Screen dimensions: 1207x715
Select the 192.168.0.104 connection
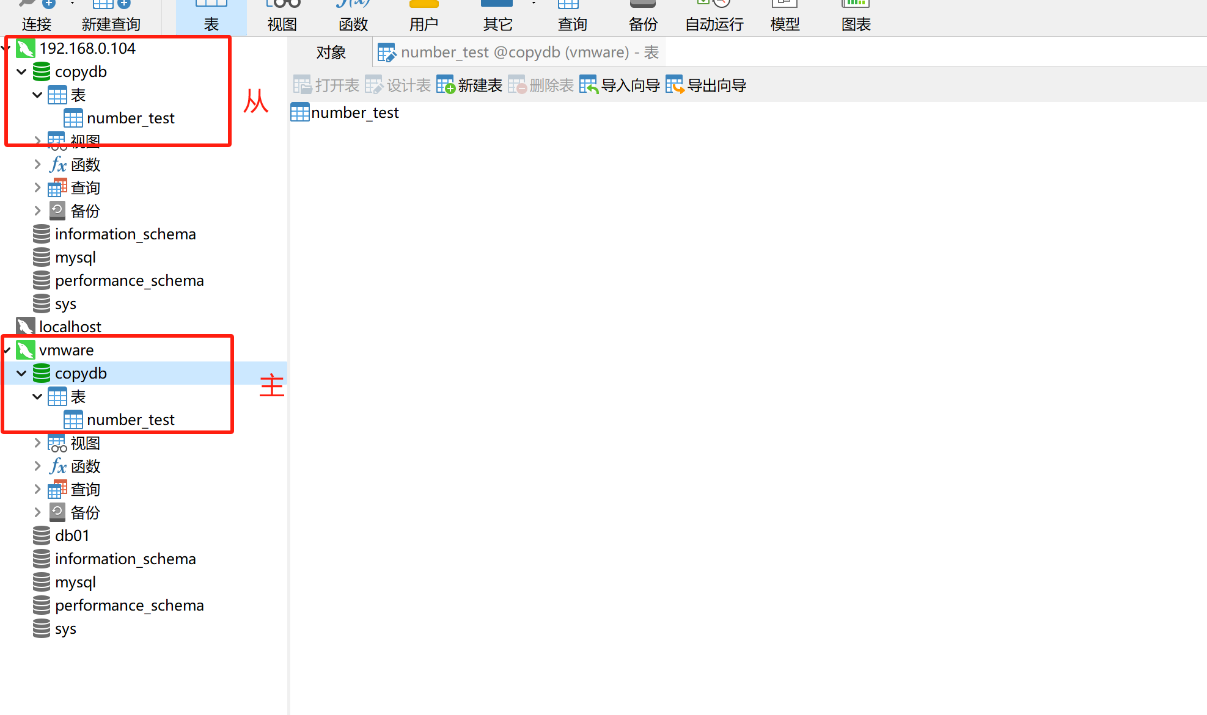click(x=87, y=48)
